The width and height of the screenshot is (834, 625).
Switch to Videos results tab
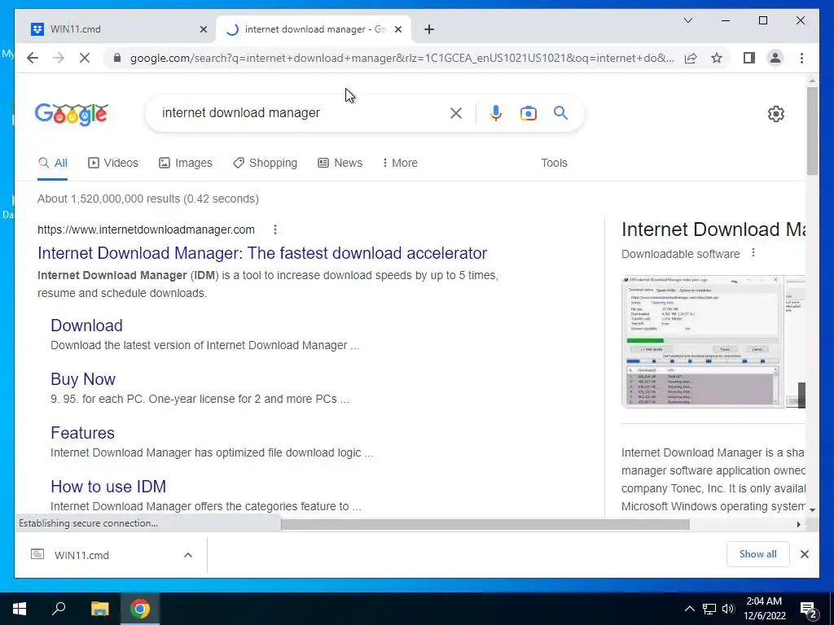tap(112, 163)
